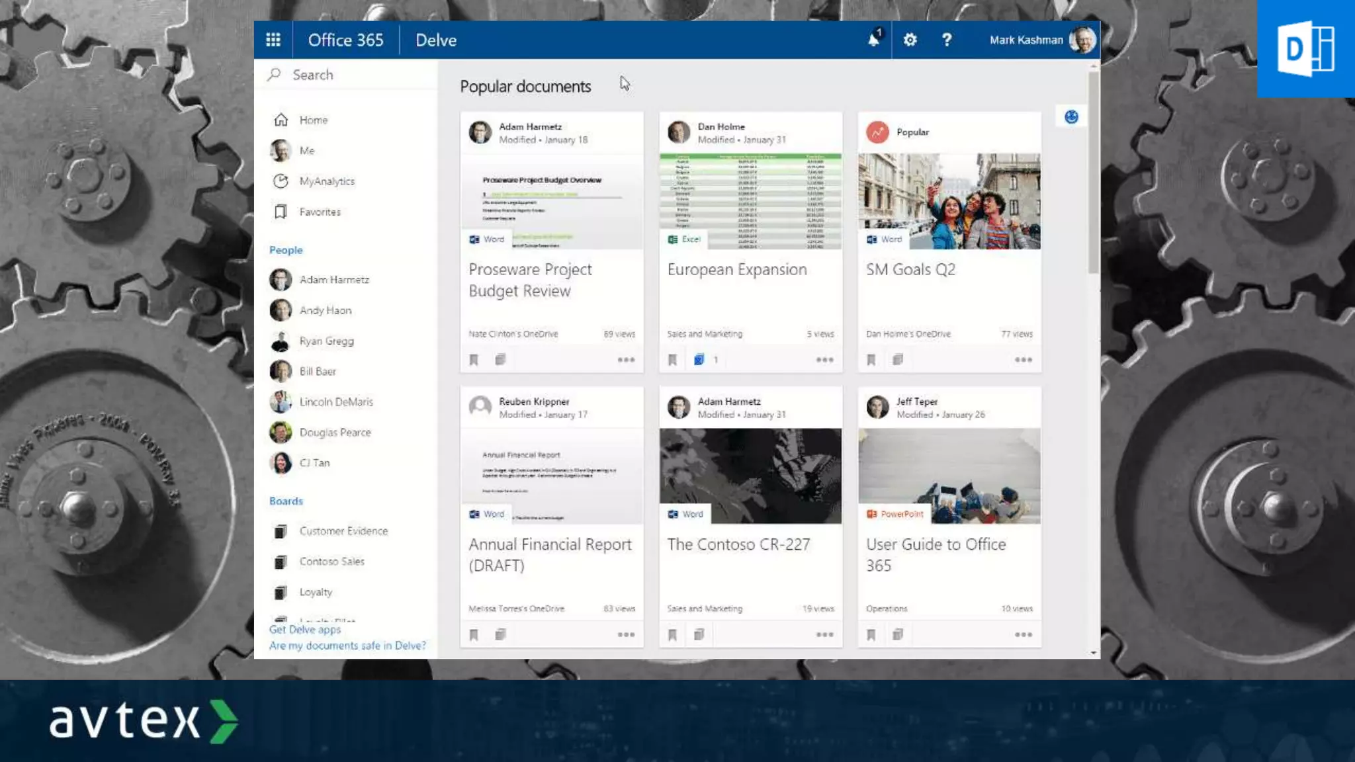Open the settings gear
Viewport: 1355px width, 762px height.
coord(910,40)
